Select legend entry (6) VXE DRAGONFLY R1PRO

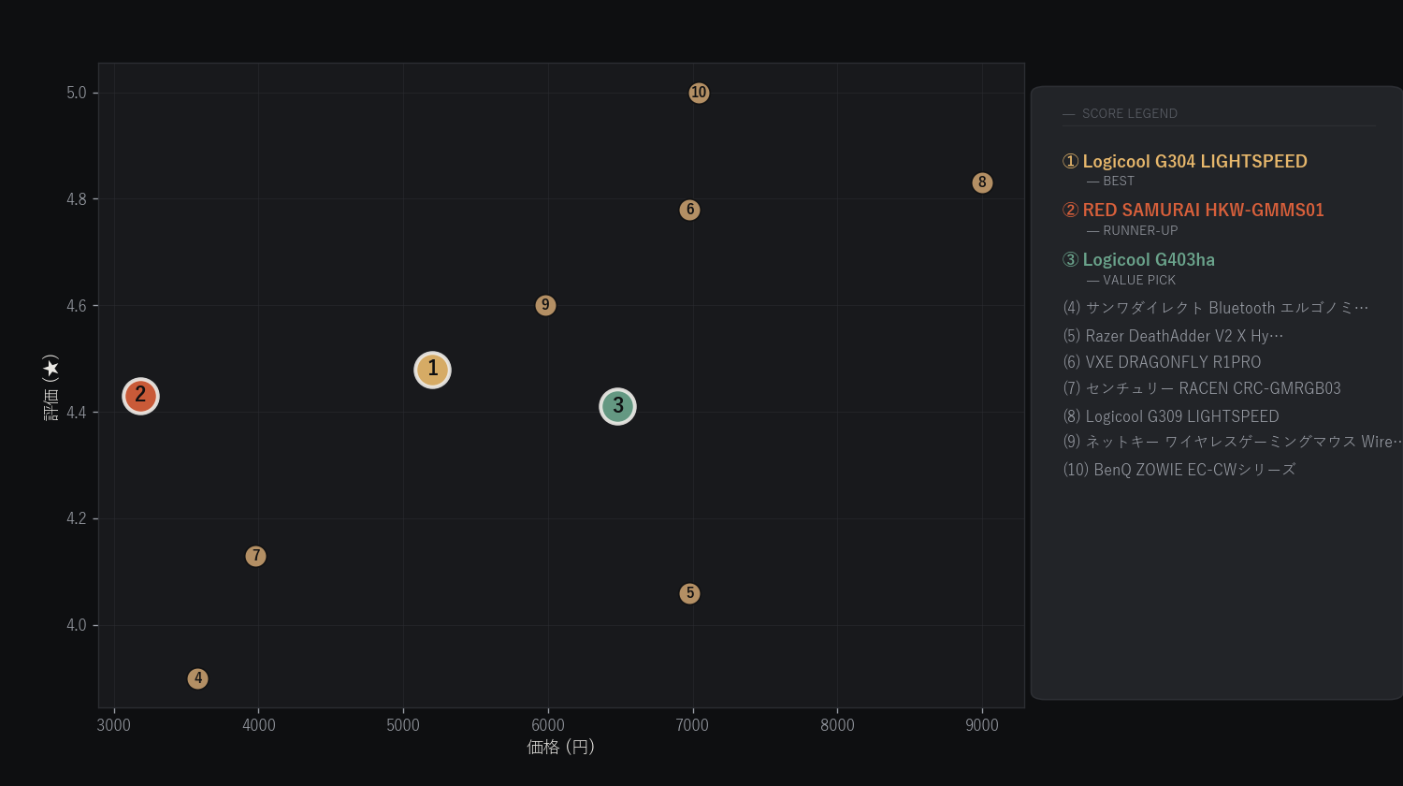coord(1163,362)
